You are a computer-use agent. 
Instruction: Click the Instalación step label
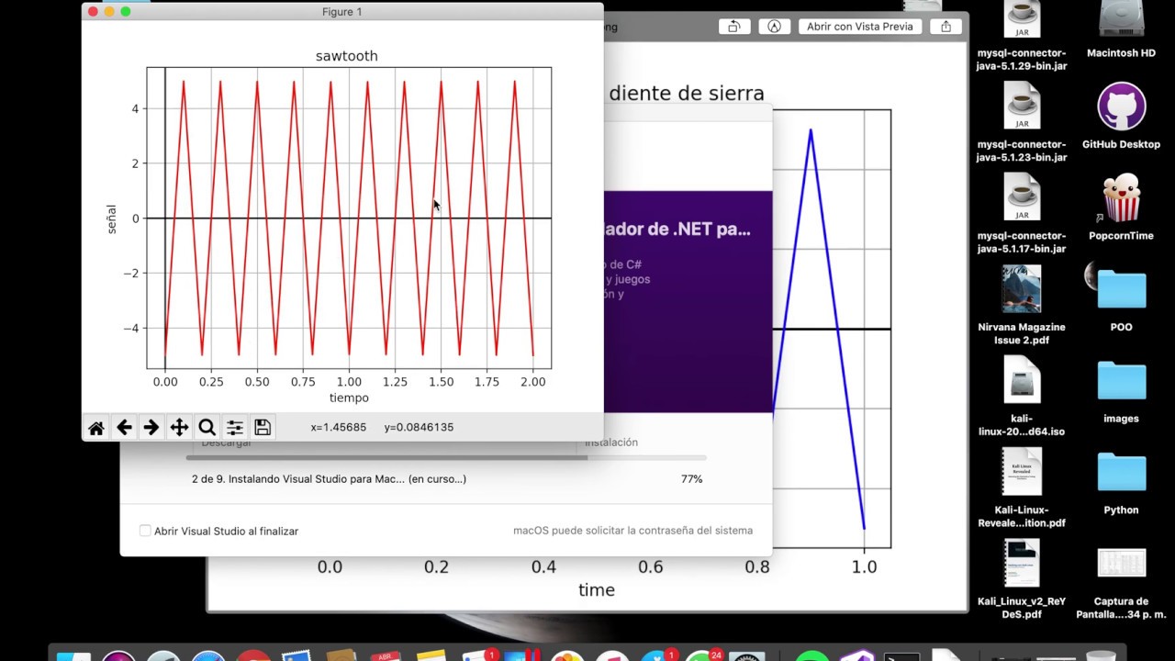[611, 443]
